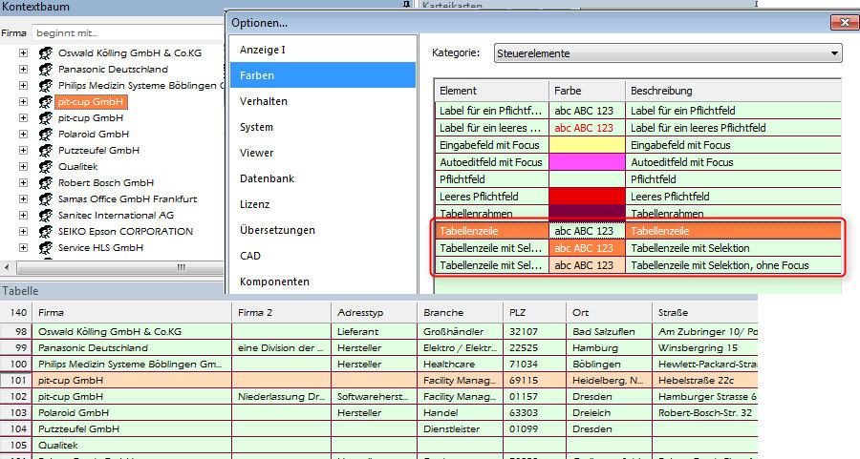Open the CAD options page
Image resolution: width=860 pixels, height=459 pixels.
click(x=323, y=256)
